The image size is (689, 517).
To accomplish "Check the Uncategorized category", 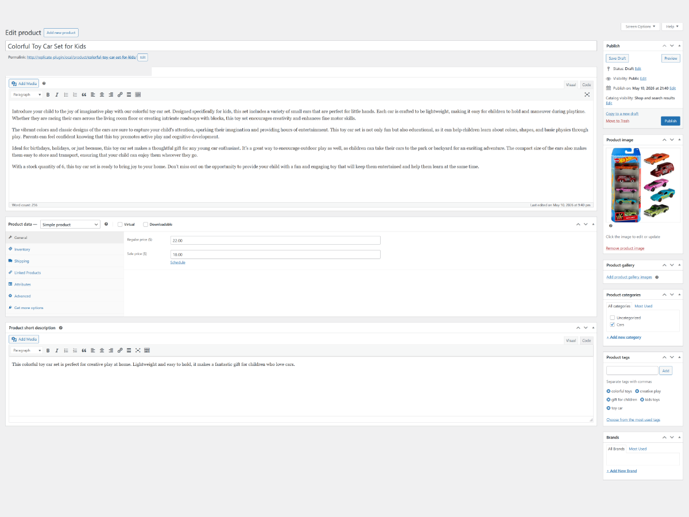I will pos(613,318).
